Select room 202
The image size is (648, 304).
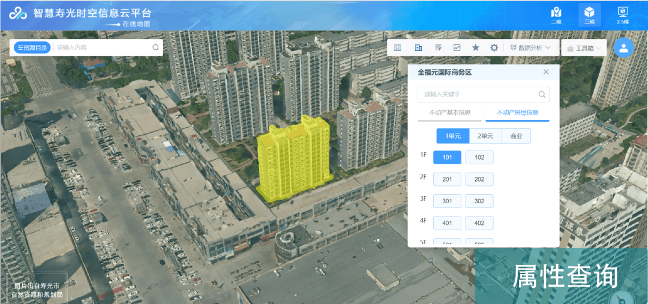[x=479, y=179]
